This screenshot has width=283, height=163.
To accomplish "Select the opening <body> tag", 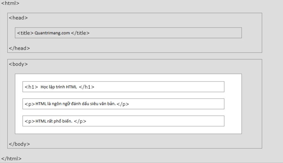I will point(18,64).
